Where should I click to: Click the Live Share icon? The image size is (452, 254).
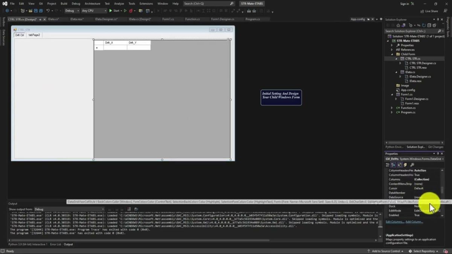422,11
